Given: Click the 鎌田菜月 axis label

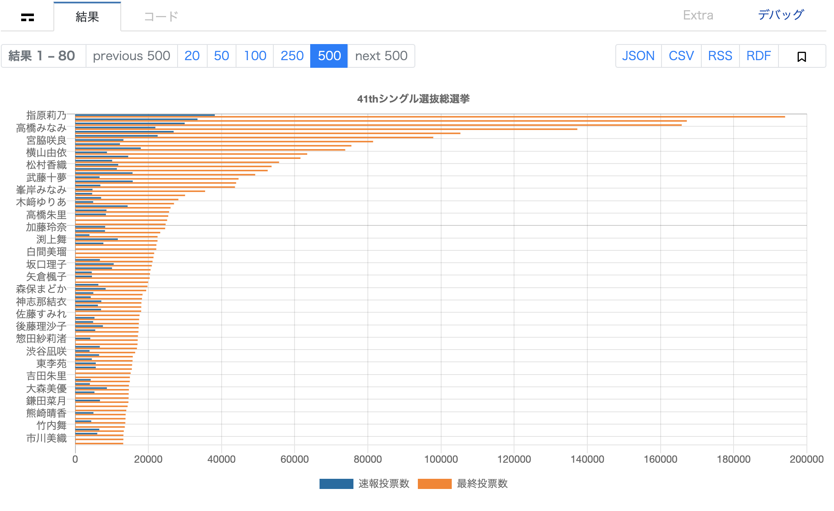Looking at the screenshot, I should (x=47, y=401).
